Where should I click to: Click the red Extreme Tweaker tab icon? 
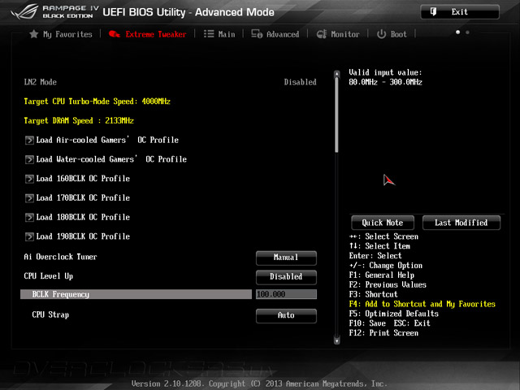[115, 34]
